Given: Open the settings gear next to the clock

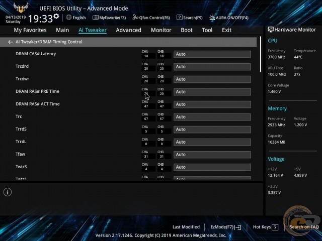Looking at the screenshot, I should pos(56,16).
